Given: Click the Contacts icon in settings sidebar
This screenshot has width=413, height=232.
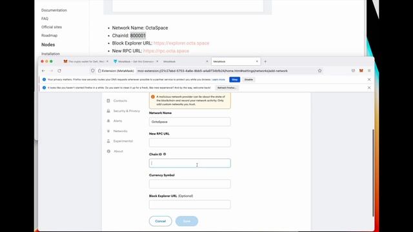Looking at the screenshot, I should [x=108, y=101].
